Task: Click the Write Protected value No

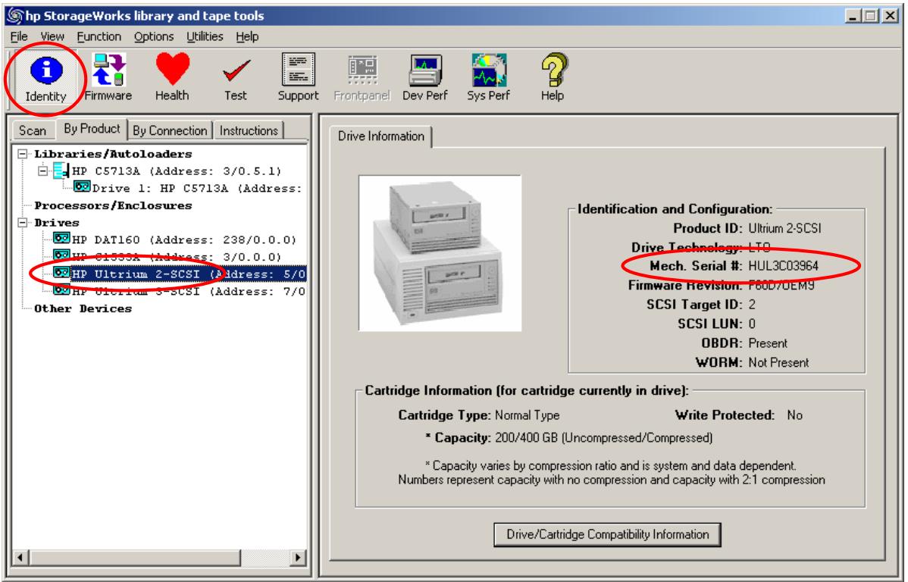Action: (x=794, y=415)
